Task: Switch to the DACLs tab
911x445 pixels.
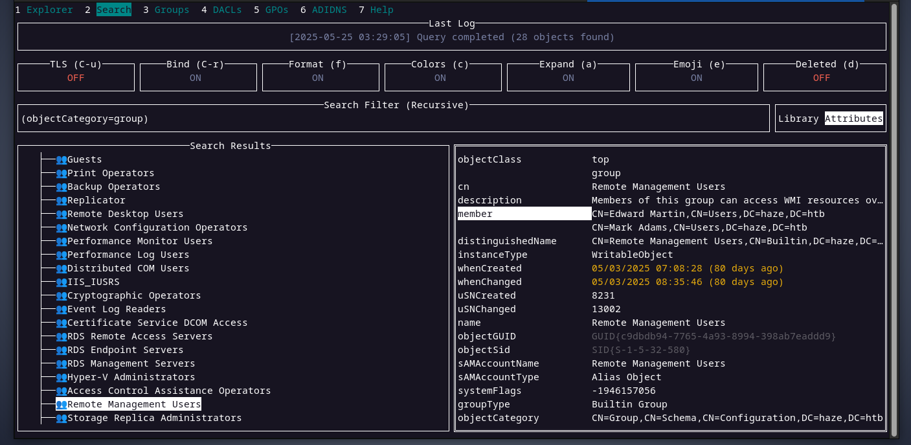Action: tap(227, 10)
